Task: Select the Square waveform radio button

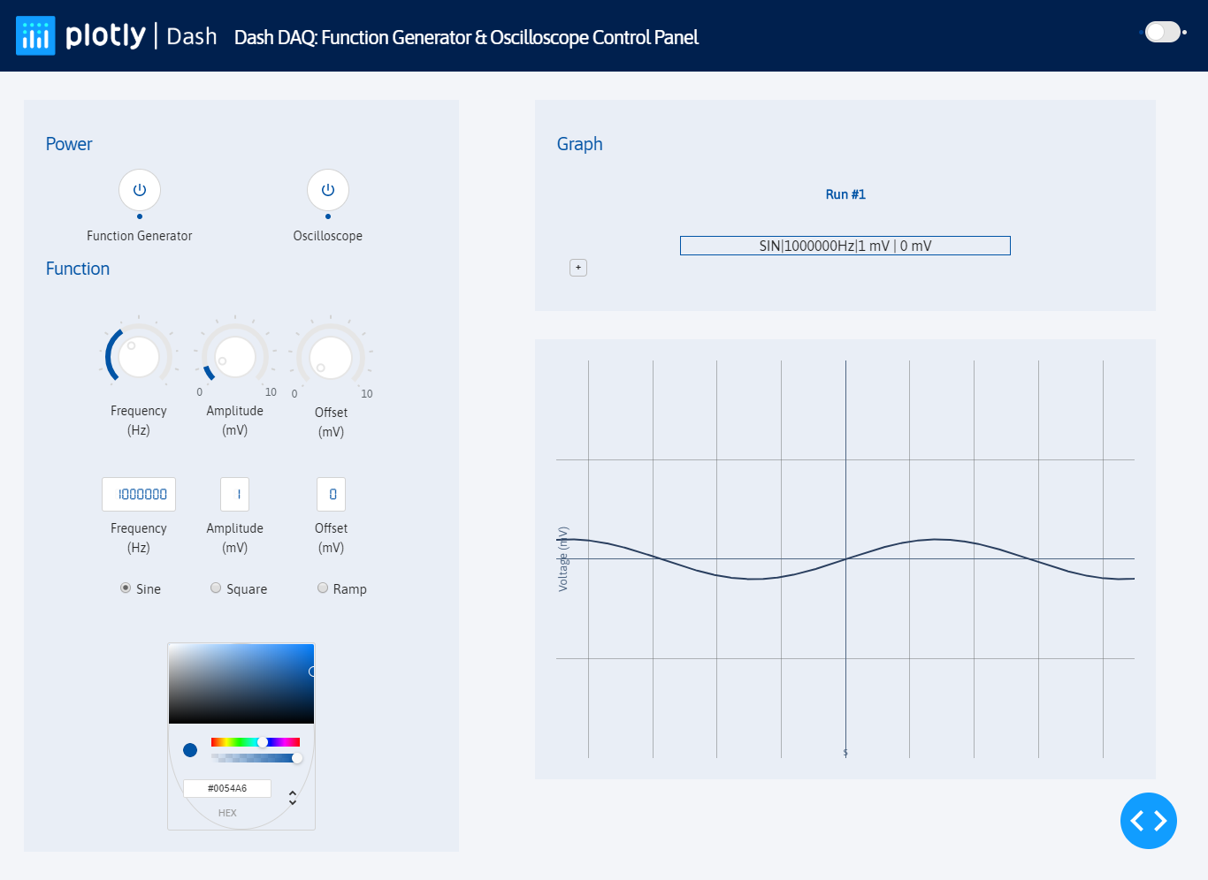Action: pyautogui.click(x=216, y=588)
